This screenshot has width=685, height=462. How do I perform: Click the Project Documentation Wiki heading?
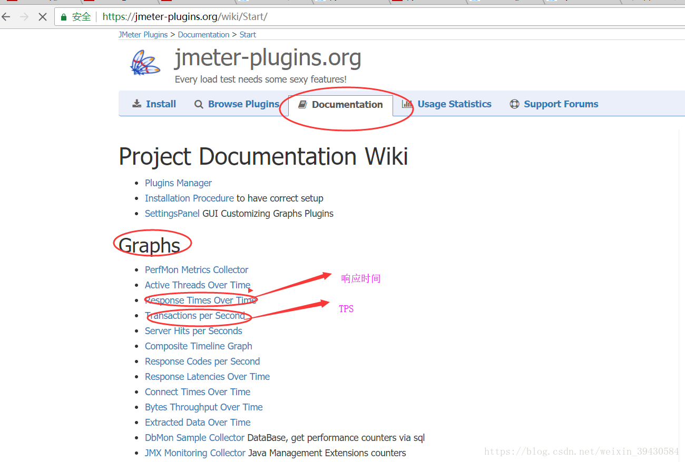pyautogui.click(x=263, y=156)
